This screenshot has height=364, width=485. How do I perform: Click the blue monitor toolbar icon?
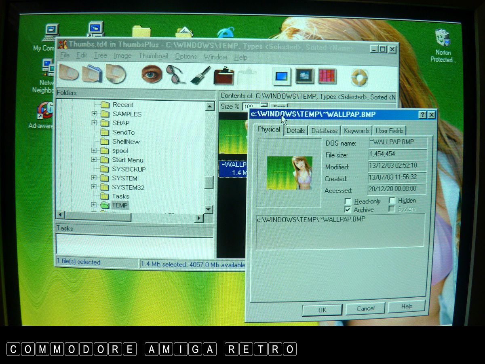click(x=281, y=76)
